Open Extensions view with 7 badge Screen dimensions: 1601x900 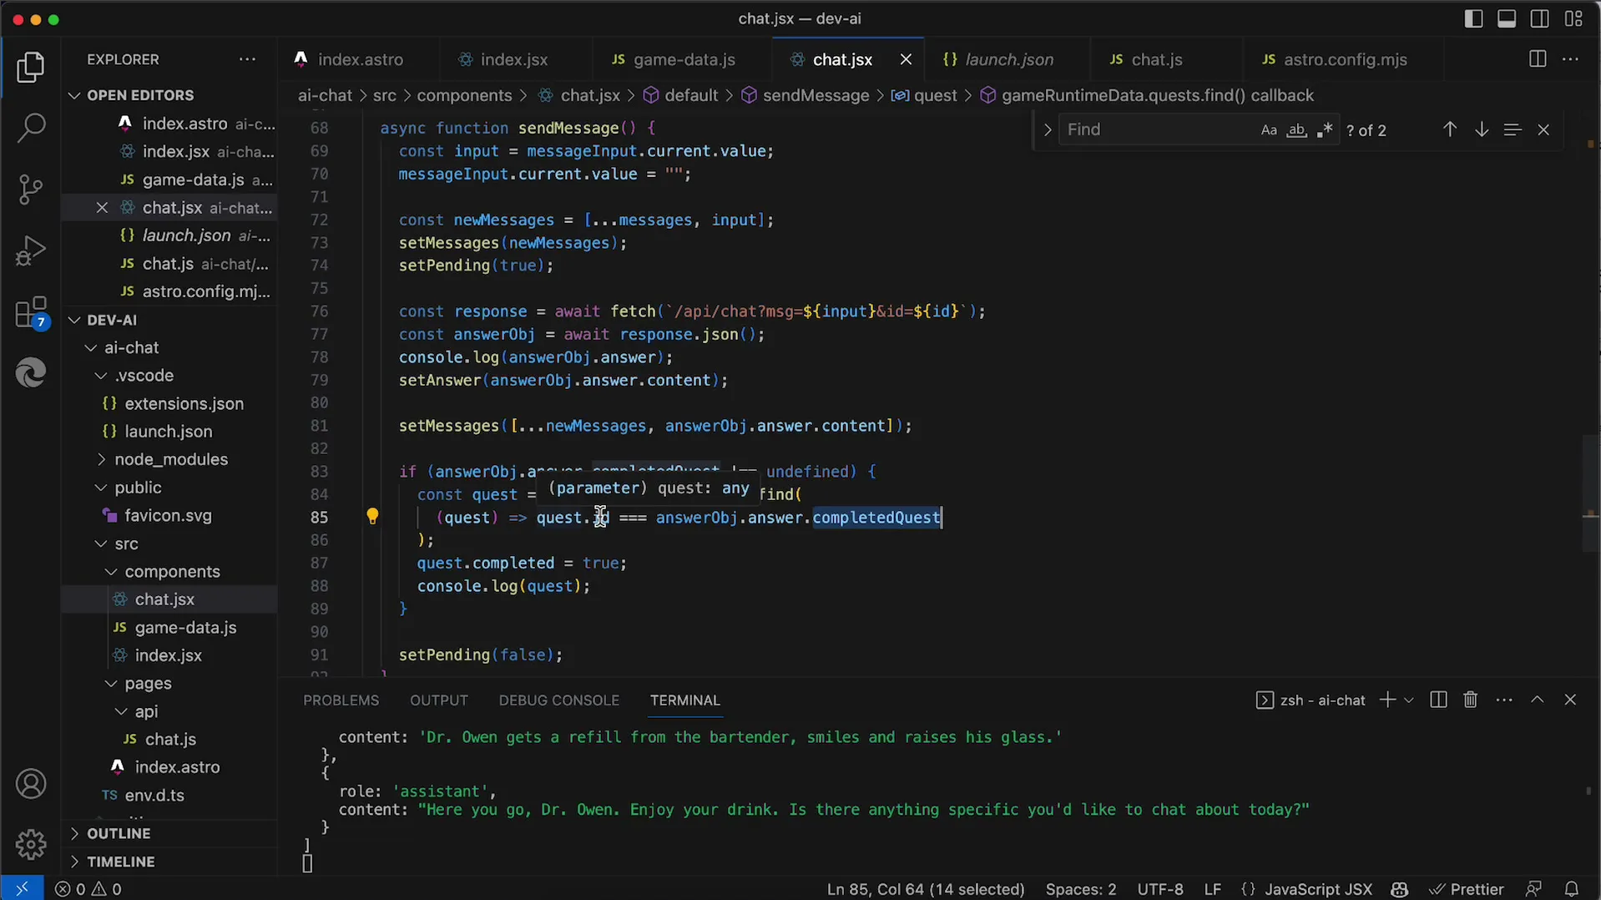tap(31, 314)
